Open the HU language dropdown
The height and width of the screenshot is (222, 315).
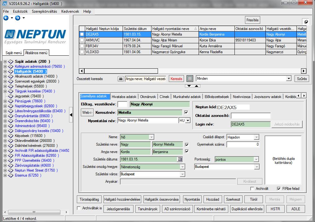188,121
